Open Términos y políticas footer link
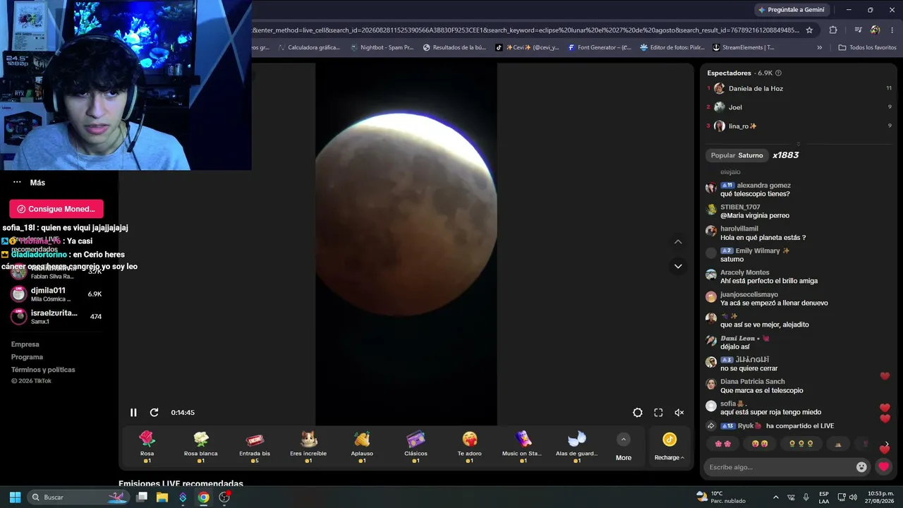903x508 pixels. pos(43,370)
